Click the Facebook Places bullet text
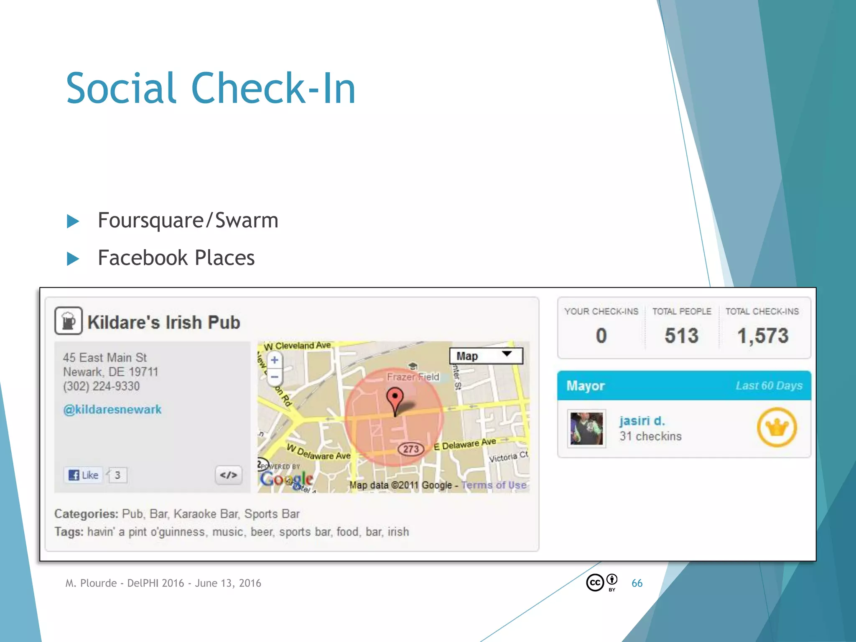 pos(176,257)
